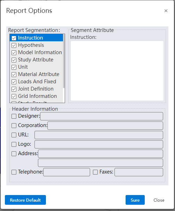
Task: Tick the URL header checkbox
Action: pyautogui.click(x=14, y=135)
